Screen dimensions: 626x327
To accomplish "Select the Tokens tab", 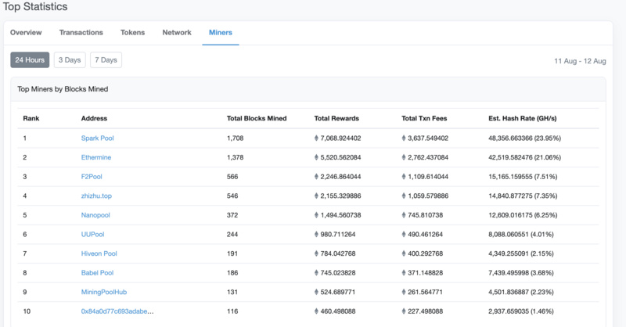I will pyautogui.click(x=132, y=33).
